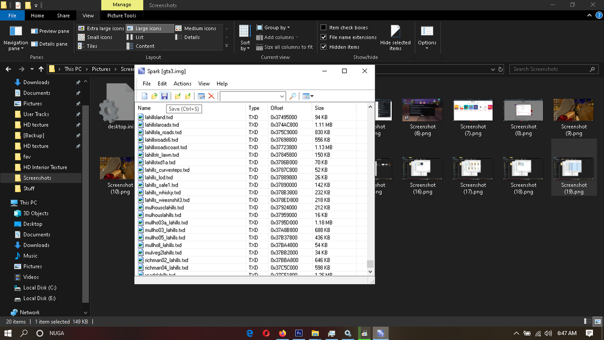604x340 pixels.
Task: Open Spark's View menu
Action: coord(204,84)
